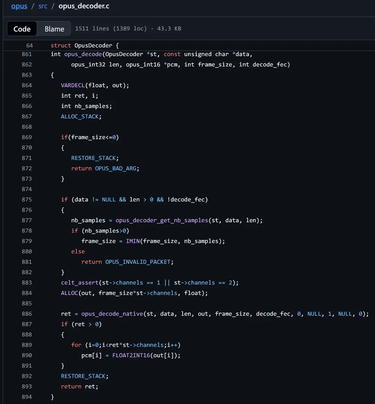Navigate to the src folder breadcrumb
The width and height of the screenshot is (375, 404).
click(x=43, y=6)
